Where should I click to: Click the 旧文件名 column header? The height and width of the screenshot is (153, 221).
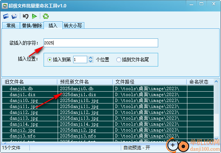[30, 82]
